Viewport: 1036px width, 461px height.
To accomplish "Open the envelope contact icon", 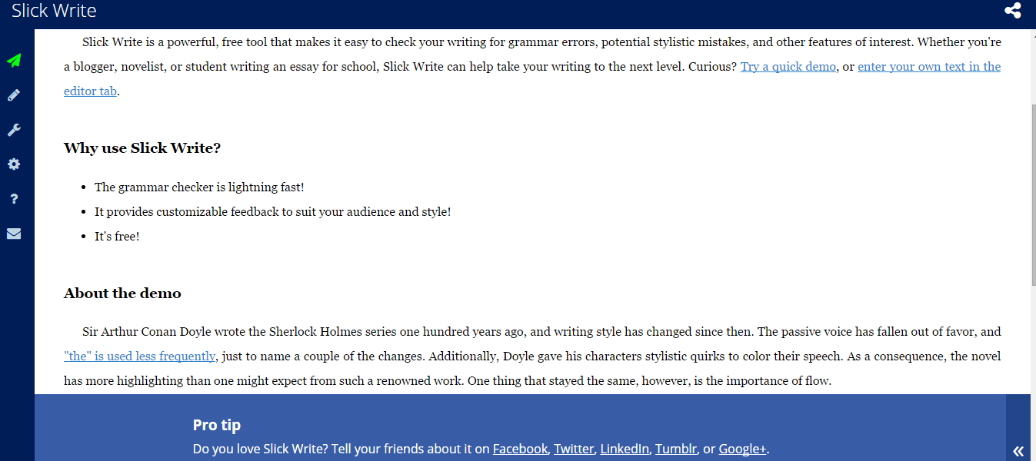I will point(14,234).
